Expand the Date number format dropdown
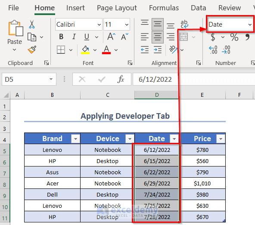 click(x=250, y=25)
